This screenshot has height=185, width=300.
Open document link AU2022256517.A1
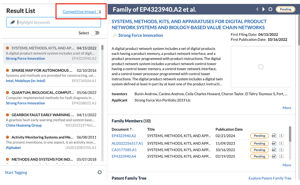click(127, 143)
